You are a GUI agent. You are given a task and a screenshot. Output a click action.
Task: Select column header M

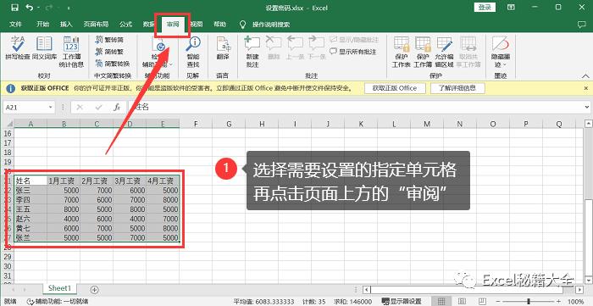427,124
